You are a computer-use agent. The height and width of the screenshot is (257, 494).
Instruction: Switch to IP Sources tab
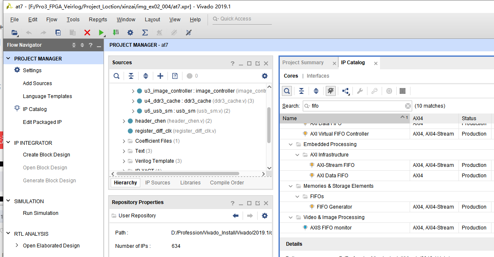157,183
